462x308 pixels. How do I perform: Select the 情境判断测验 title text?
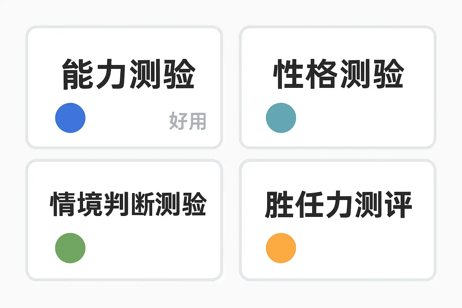(x=128, y=204)
